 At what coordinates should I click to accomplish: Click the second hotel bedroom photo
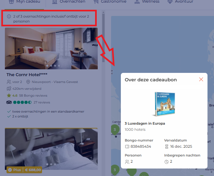[x=51, y=149]
